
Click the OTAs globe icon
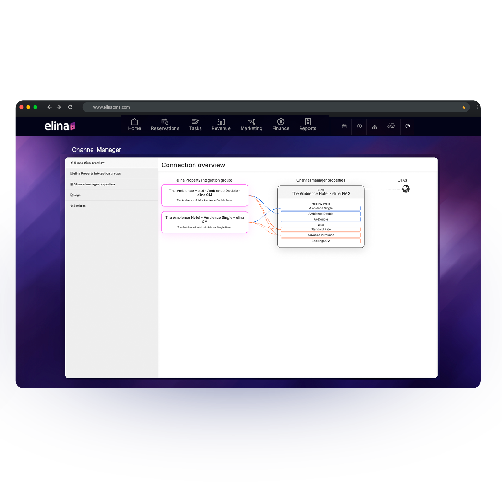point(406,189)
